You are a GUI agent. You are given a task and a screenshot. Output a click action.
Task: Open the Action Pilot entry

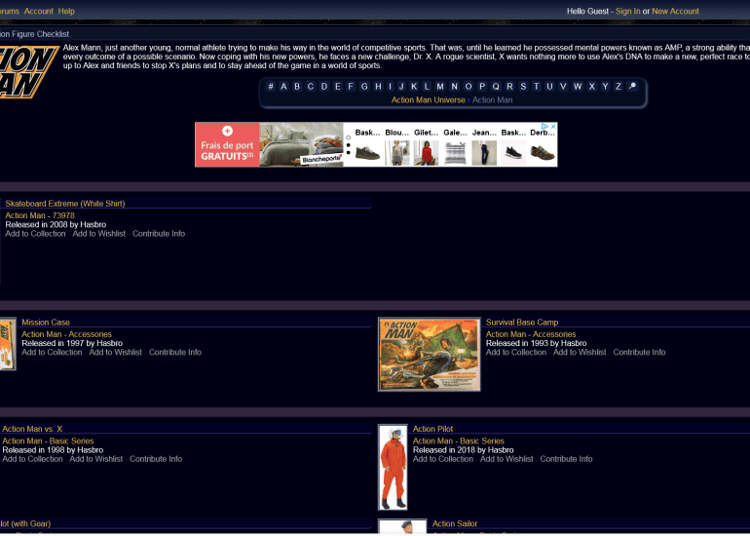click(x=432, y=429)
